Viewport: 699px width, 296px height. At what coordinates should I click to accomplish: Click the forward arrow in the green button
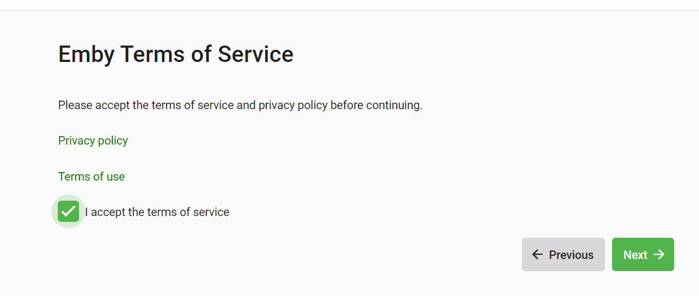[x=659, y=255]
